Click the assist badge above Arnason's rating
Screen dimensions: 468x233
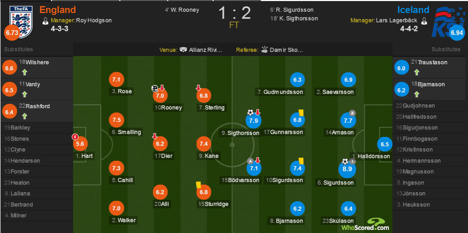352,113
